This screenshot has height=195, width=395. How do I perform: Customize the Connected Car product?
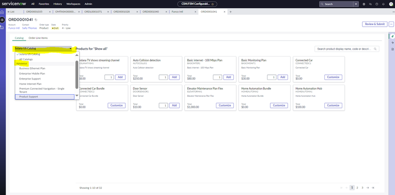333,77
